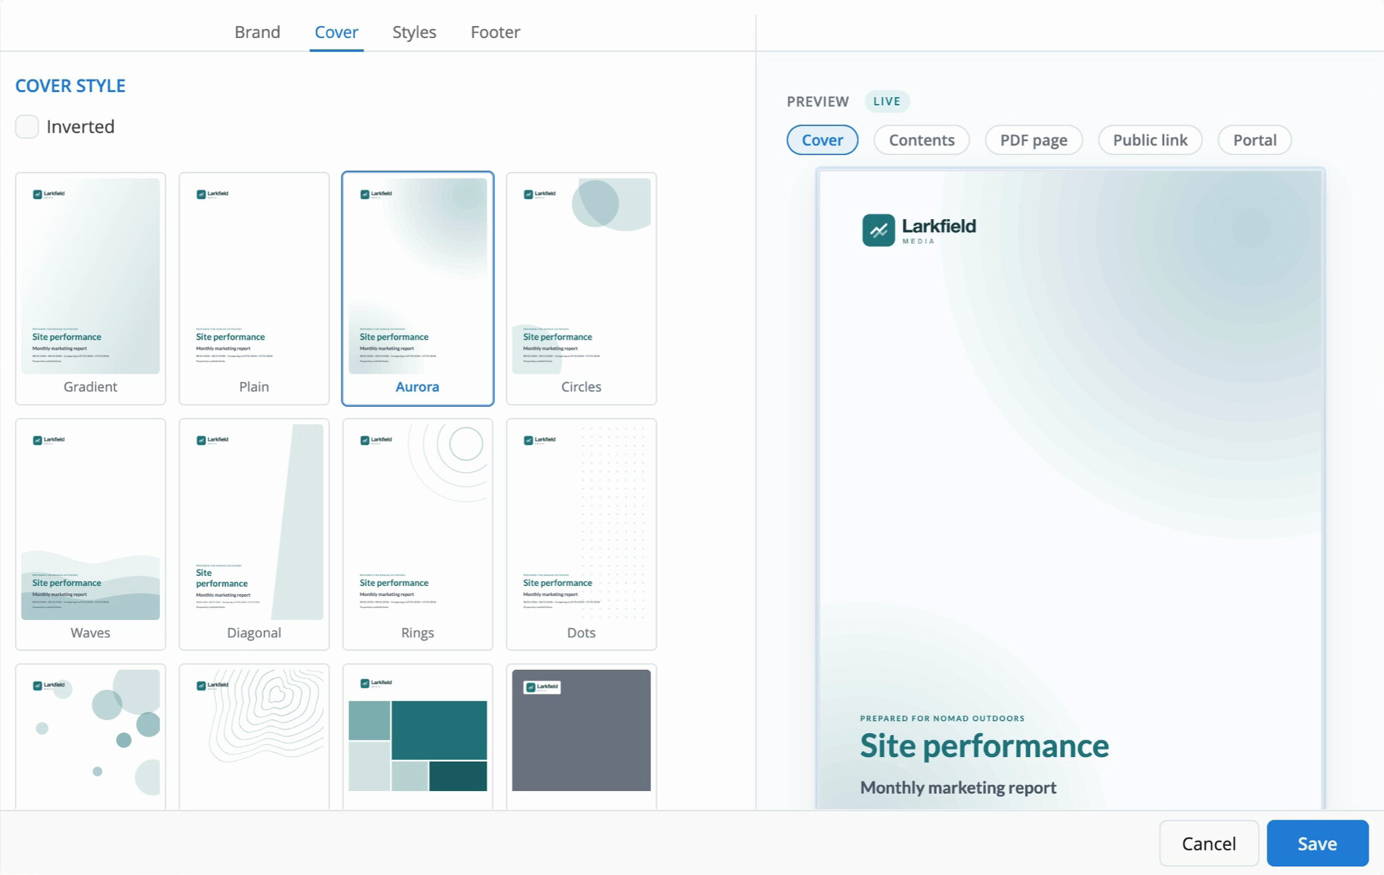Viewport: 1384px width, 875px height.
Task: Switch to the Brand tab
Action: tap(257, 32)
